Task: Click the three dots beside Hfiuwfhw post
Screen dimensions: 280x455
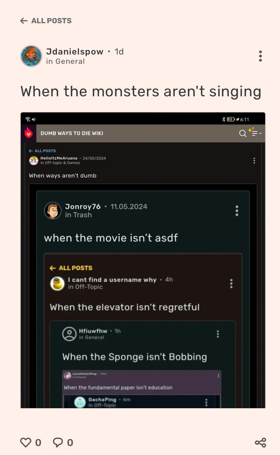Action: coord(218,334)
